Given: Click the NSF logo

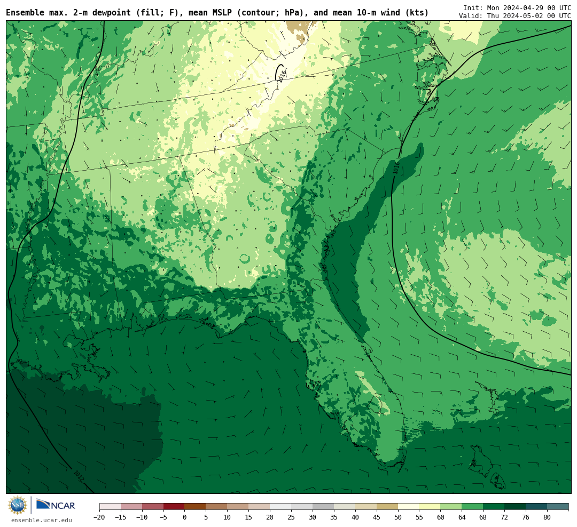Looking at the screenshot, I should tap(18, 505).
